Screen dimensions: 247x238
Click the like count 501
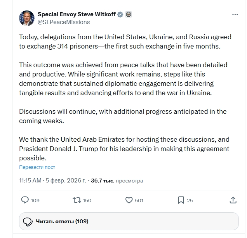(139, 201)
